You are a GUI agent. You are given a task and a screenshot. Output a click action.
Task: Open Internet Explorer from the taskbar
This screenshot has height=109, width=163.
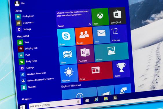96,99
